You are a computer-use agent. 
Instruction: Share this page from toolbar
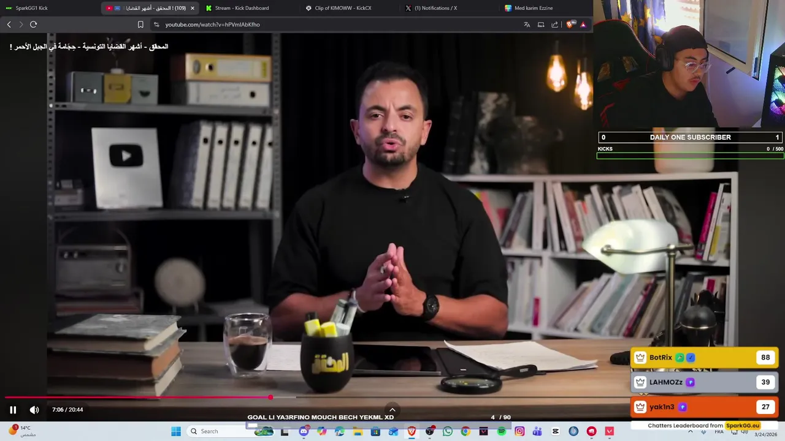[555, 24]
